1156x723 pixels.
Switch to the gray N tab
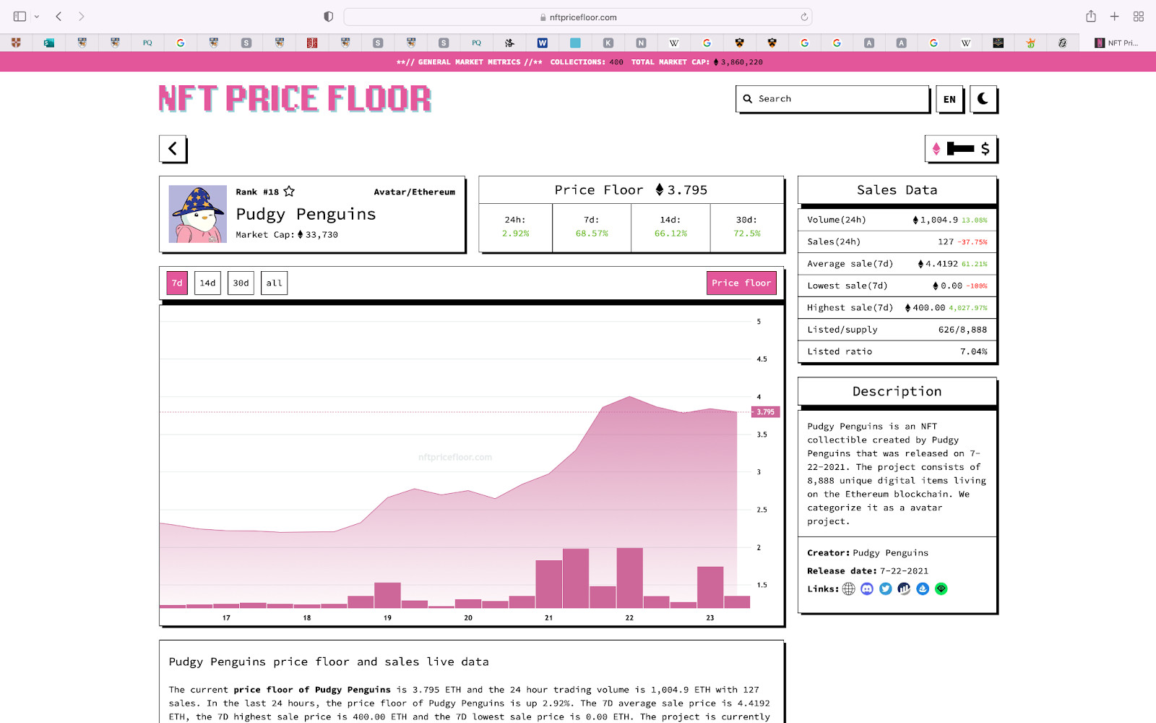point(641,43)
